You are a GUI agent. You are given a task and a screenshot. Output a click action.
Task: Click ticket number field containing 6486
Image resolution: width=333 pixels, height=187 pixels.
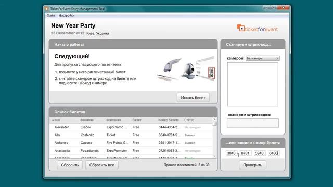[x=274, y=153]
